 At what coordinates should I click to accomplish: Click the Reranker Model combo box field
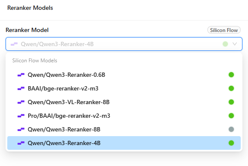[124, 44]
